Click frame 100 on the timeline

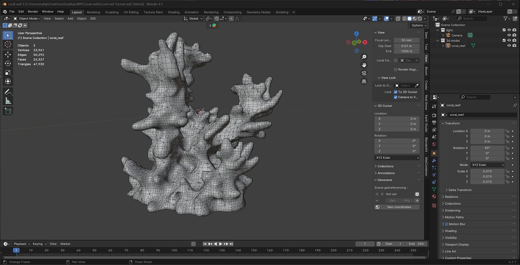pyautogui.click(x=174, y=250)
